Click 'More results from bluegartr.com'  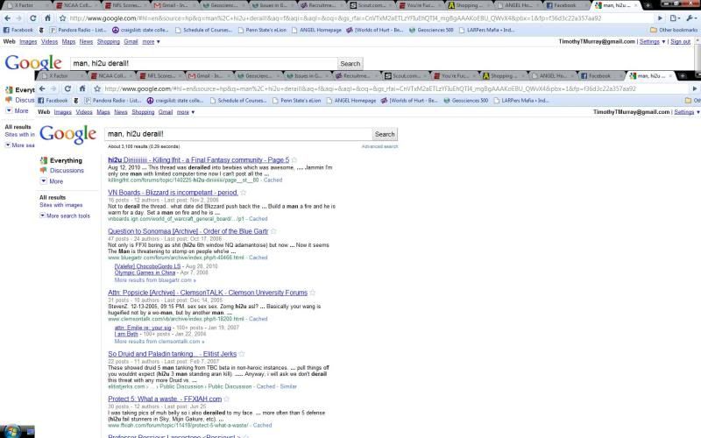[141, 279]
